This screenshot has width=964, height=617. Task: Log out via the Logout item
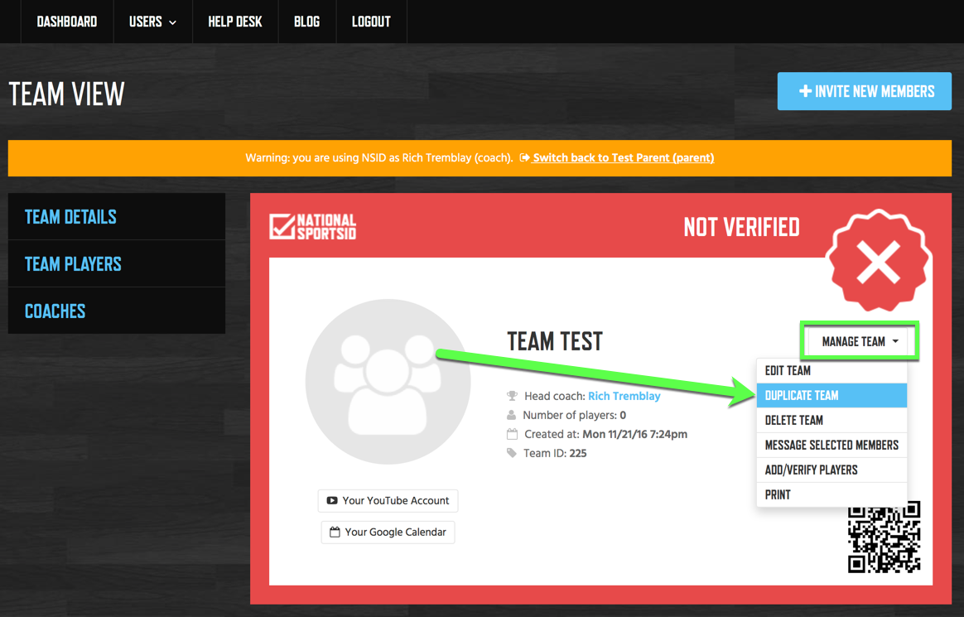[x=371, y=22]
